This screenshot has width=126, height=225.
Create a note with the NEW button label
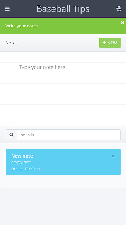pyautogui.click(x=112, y=43)
